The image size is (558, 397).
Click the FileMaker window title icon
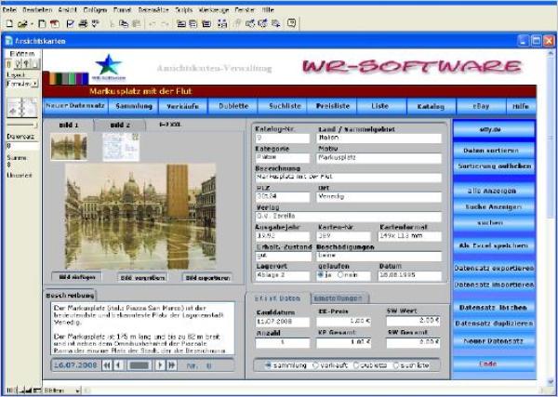[x=9, y=41]
